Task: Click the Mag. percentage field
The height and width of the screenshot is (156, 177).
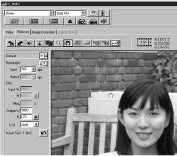Action: coord(26,103)
